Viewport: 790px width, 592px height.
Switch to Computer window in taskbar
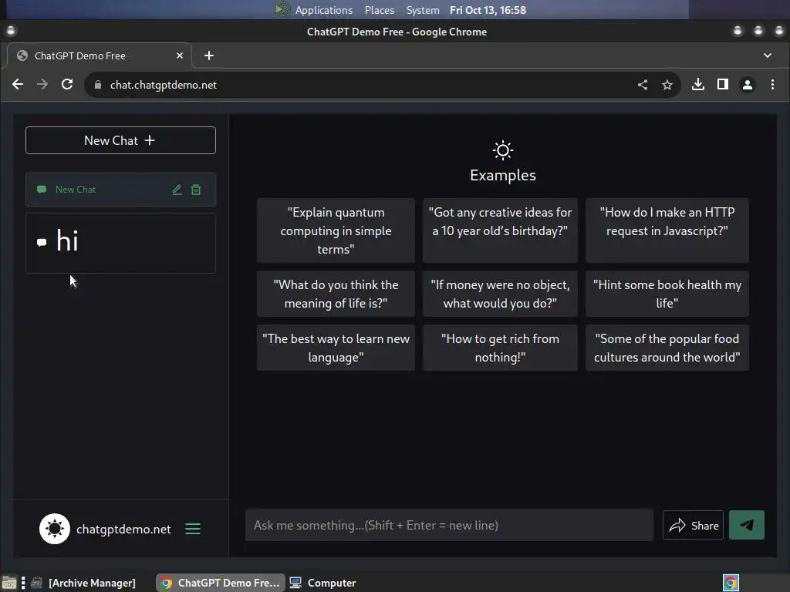(323, 583)
